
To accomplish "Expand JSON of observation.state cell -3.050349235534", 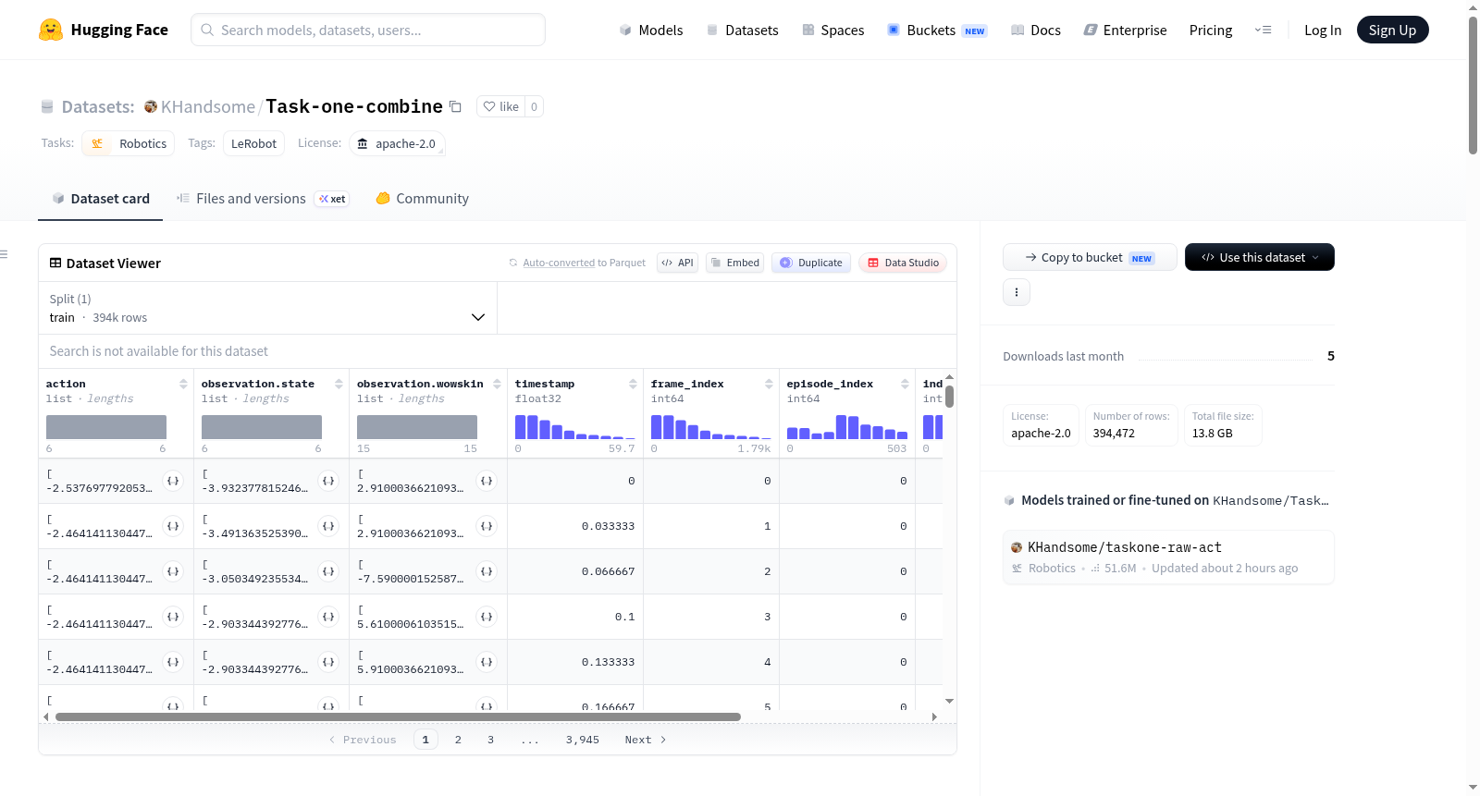I will (328, 571).
